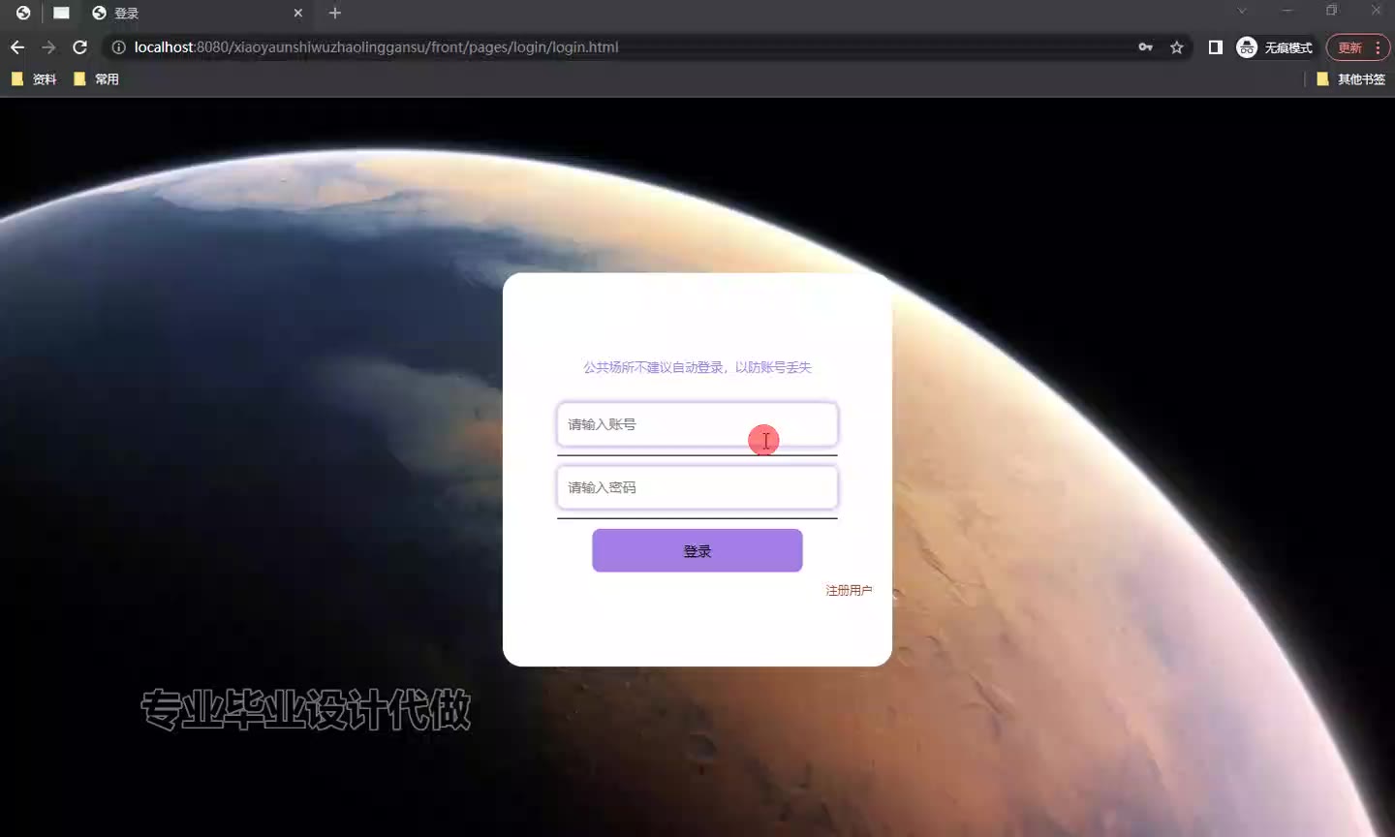This screenshot has width=1395, height=837.
Task: Click the forward navigation arrow
Action: (x=48, y=47)
